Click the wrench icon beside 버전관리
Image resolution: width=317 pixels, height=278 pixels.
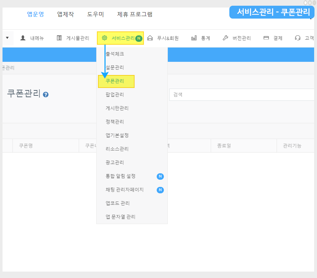225,38
